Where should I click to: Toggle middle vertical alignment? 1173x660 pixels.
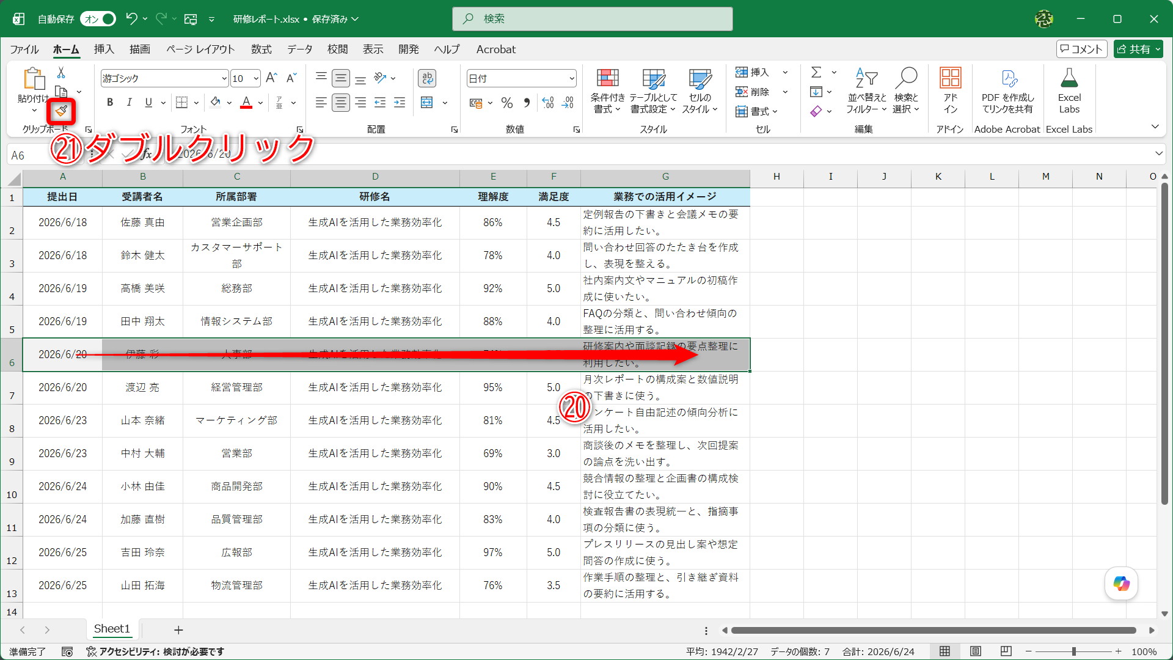(x=341, y=78)
